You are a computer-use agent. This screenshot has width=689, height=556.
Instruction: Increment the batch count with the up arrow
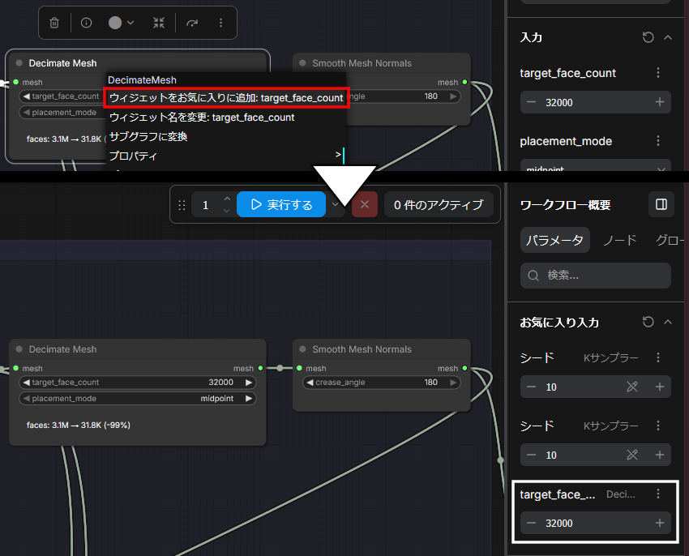click(x=227, y=199)
